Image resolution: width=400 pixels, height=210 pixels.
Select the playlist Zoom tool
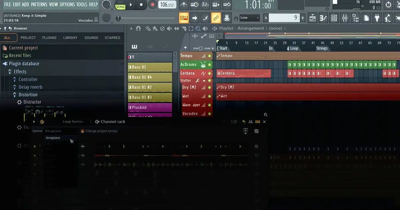pos(198,29)
